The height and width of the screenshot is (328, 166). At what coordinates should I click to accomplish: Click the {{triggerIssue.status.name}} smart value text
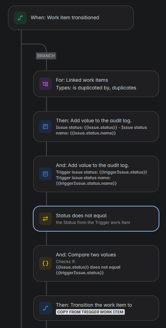point(86,183)
